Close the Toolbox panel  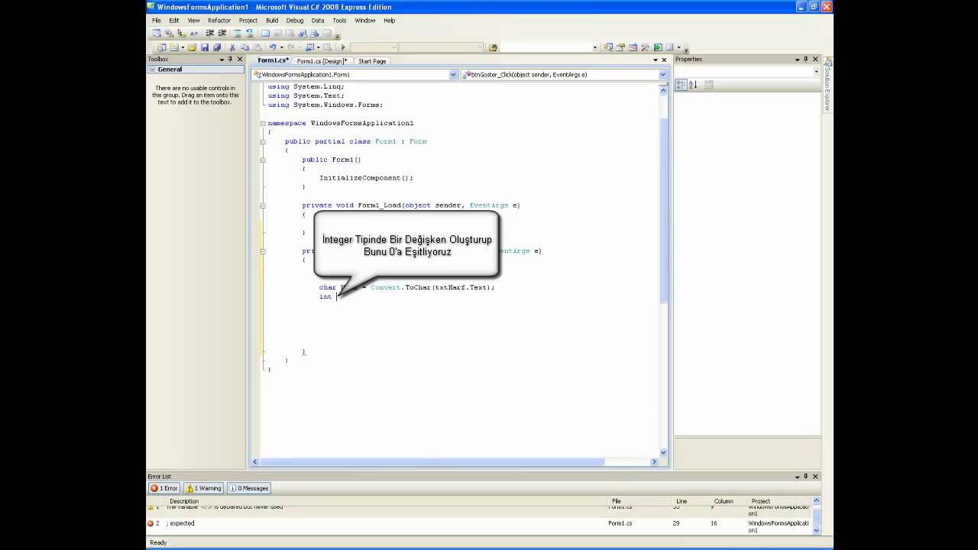(x=240, y=60)
